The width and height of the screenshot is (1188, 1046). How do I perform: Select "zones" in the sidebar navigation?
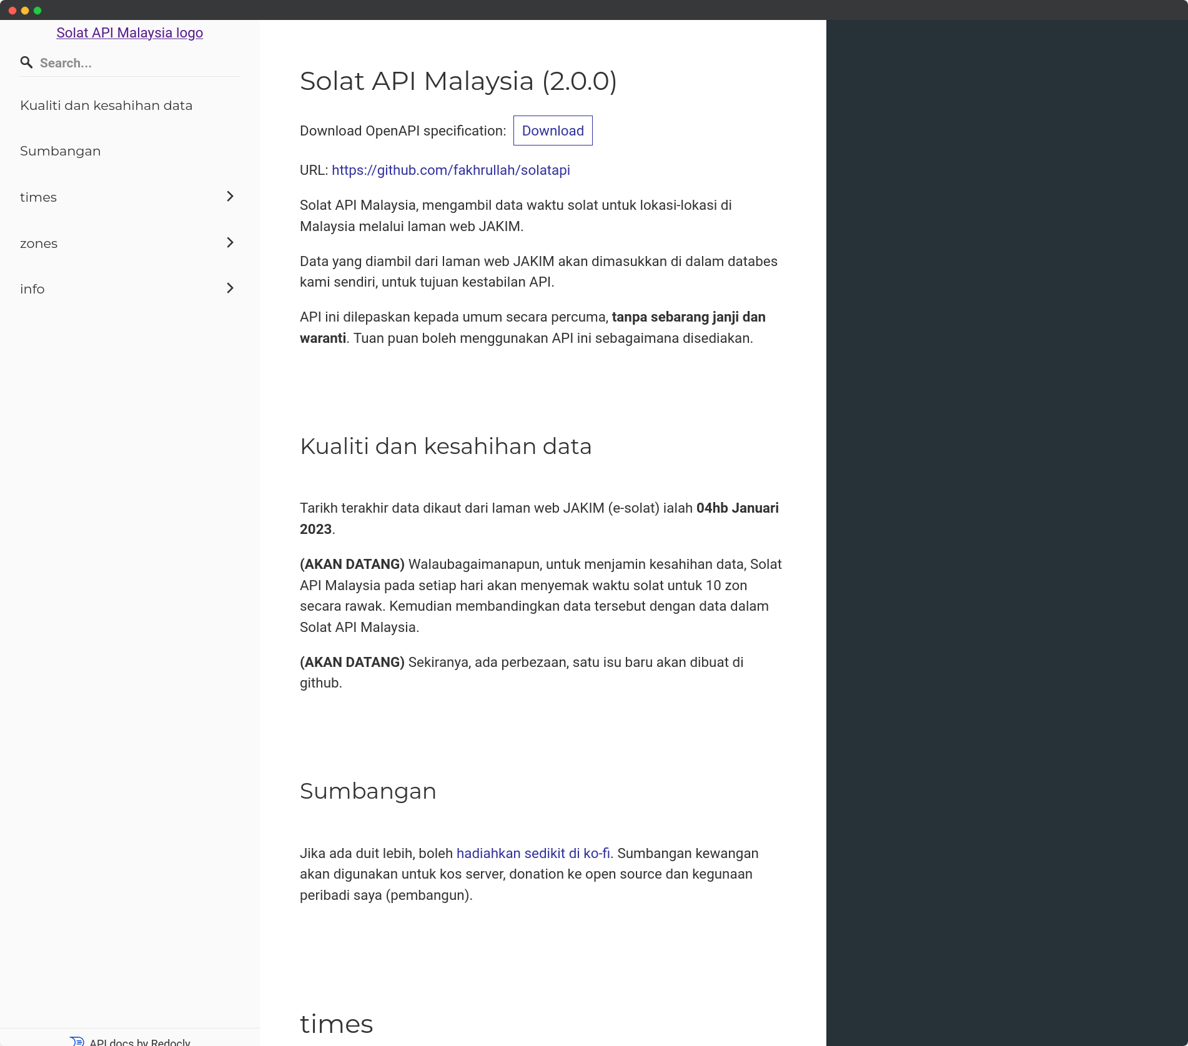click(x=39, y=243)
